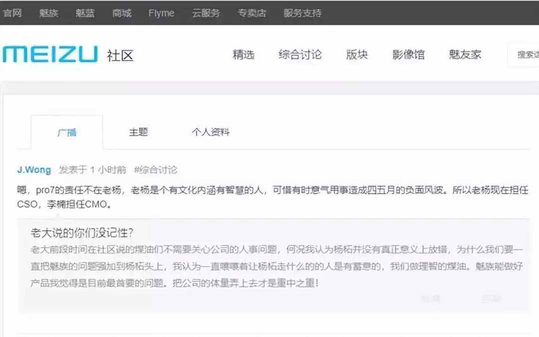Open the Flyme page
The width and height of the screenshot is (539, 337).
pyautogui.click(x=161, y=13)
